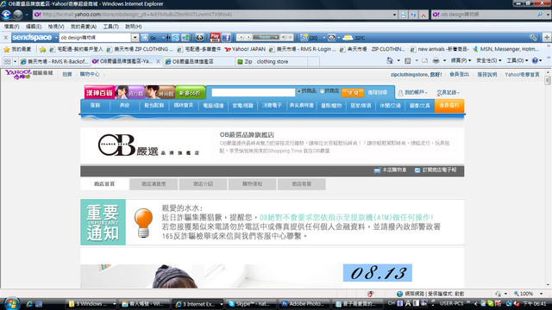Click the search magnifier in IE search box
552x310 pixels.
click(540, 15)
